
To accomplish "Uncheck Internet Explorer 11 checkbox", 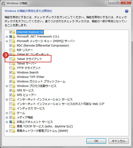I will (11, 32).
